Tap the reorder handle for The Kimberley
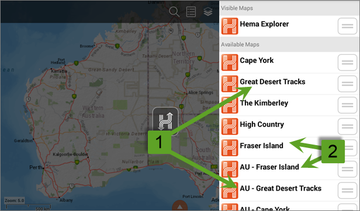360x211 pixels. (x=347, y=105)
